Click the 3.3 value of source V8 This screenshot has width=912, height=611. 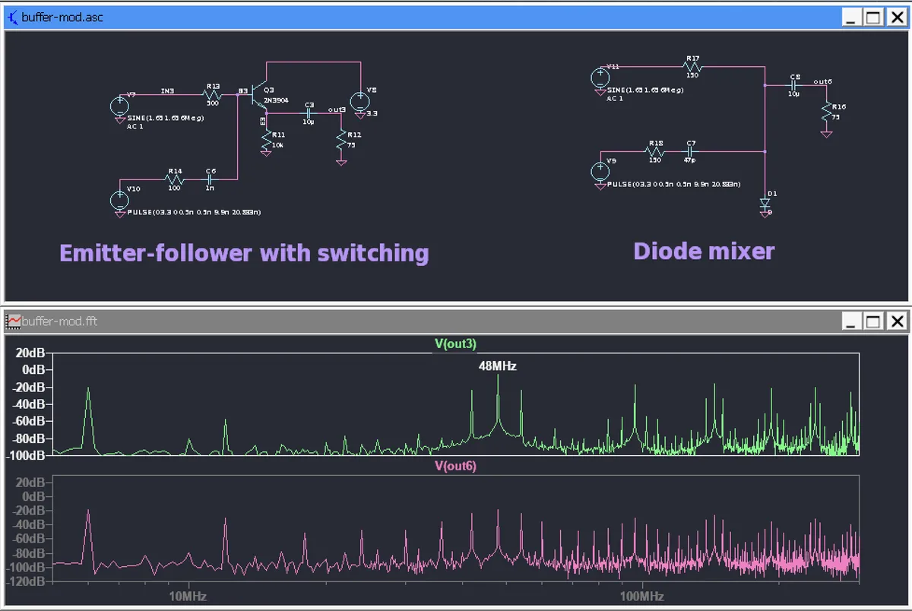pyautogui.click(x=372, y=113)
